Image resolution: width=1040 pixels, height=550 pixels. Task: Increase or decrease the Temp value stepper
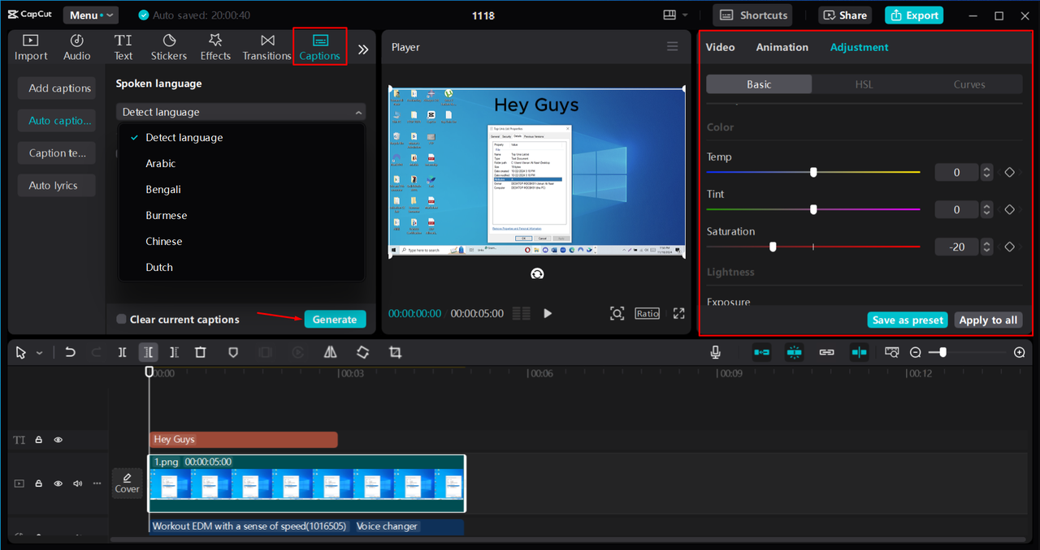pos(986,172)
